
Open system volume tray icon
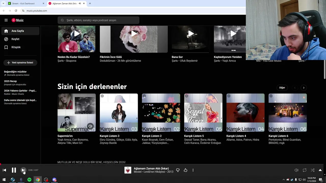(x=304, y=180)
